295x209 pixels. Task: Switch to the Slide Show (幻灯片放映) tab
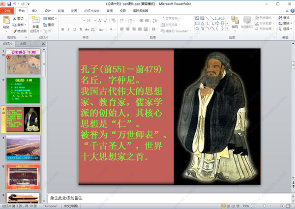tap(92, 11)
